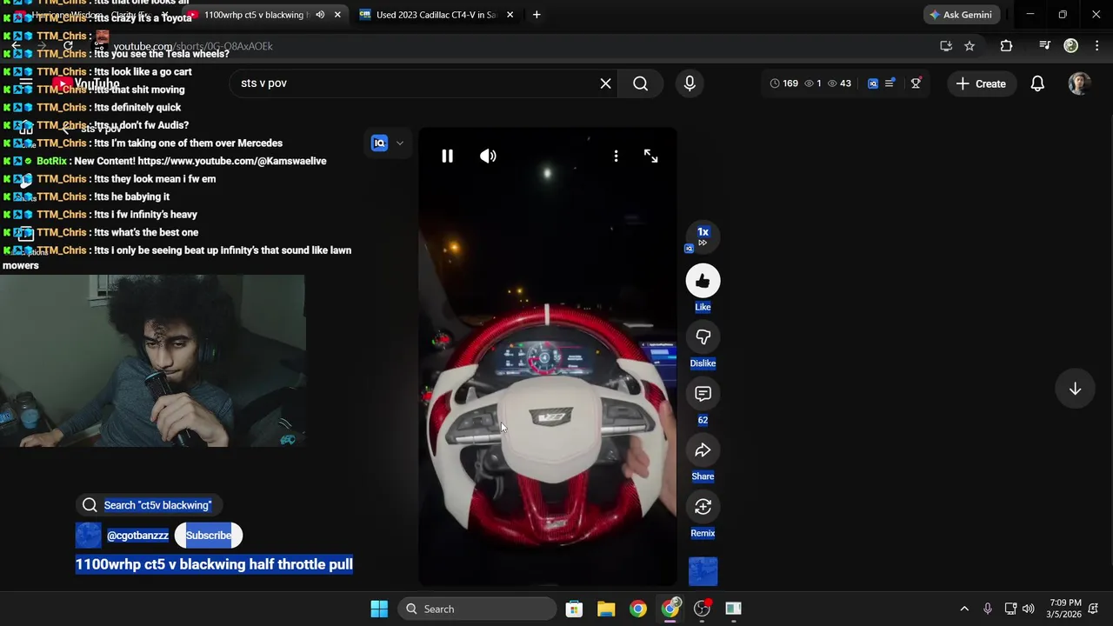Mute the Shorts video volume
The image size is (1113, 626).
point(488,156)
